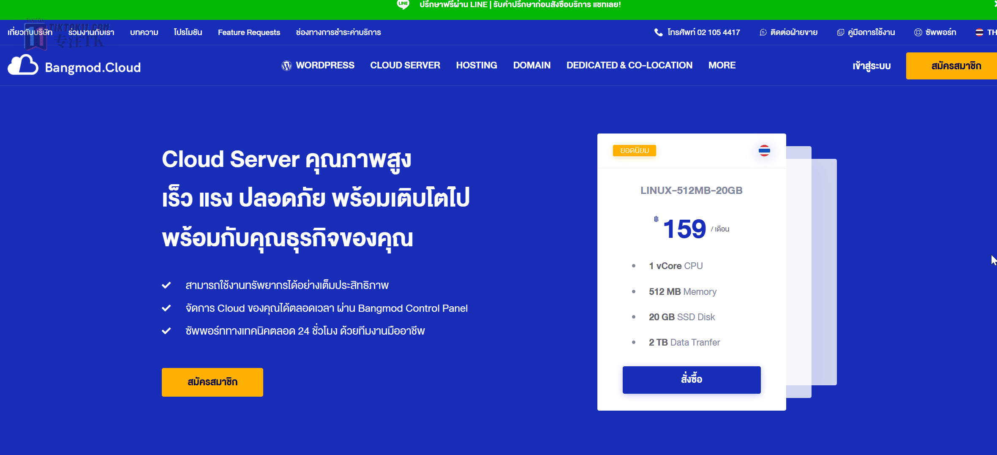997x455 pixels.
Task: Click the สั่งซื้อ order button on pricing card
Action: [x=692, y=380]
